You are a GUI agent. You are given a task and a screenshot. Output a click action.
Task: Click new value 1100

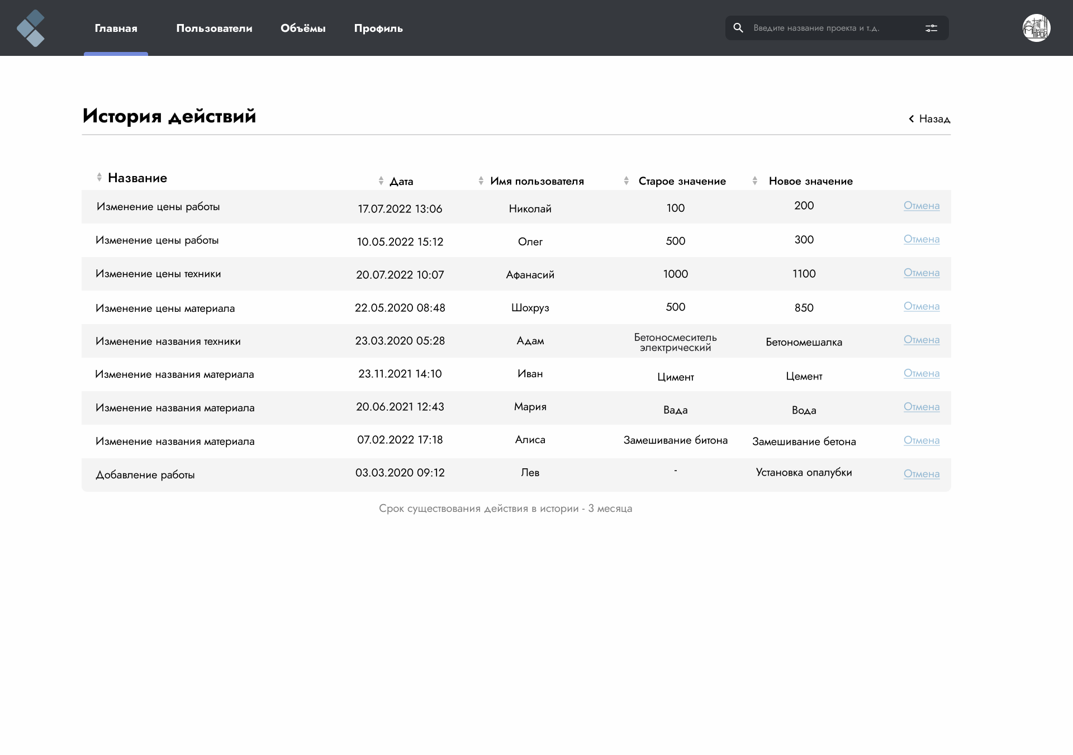804,274
